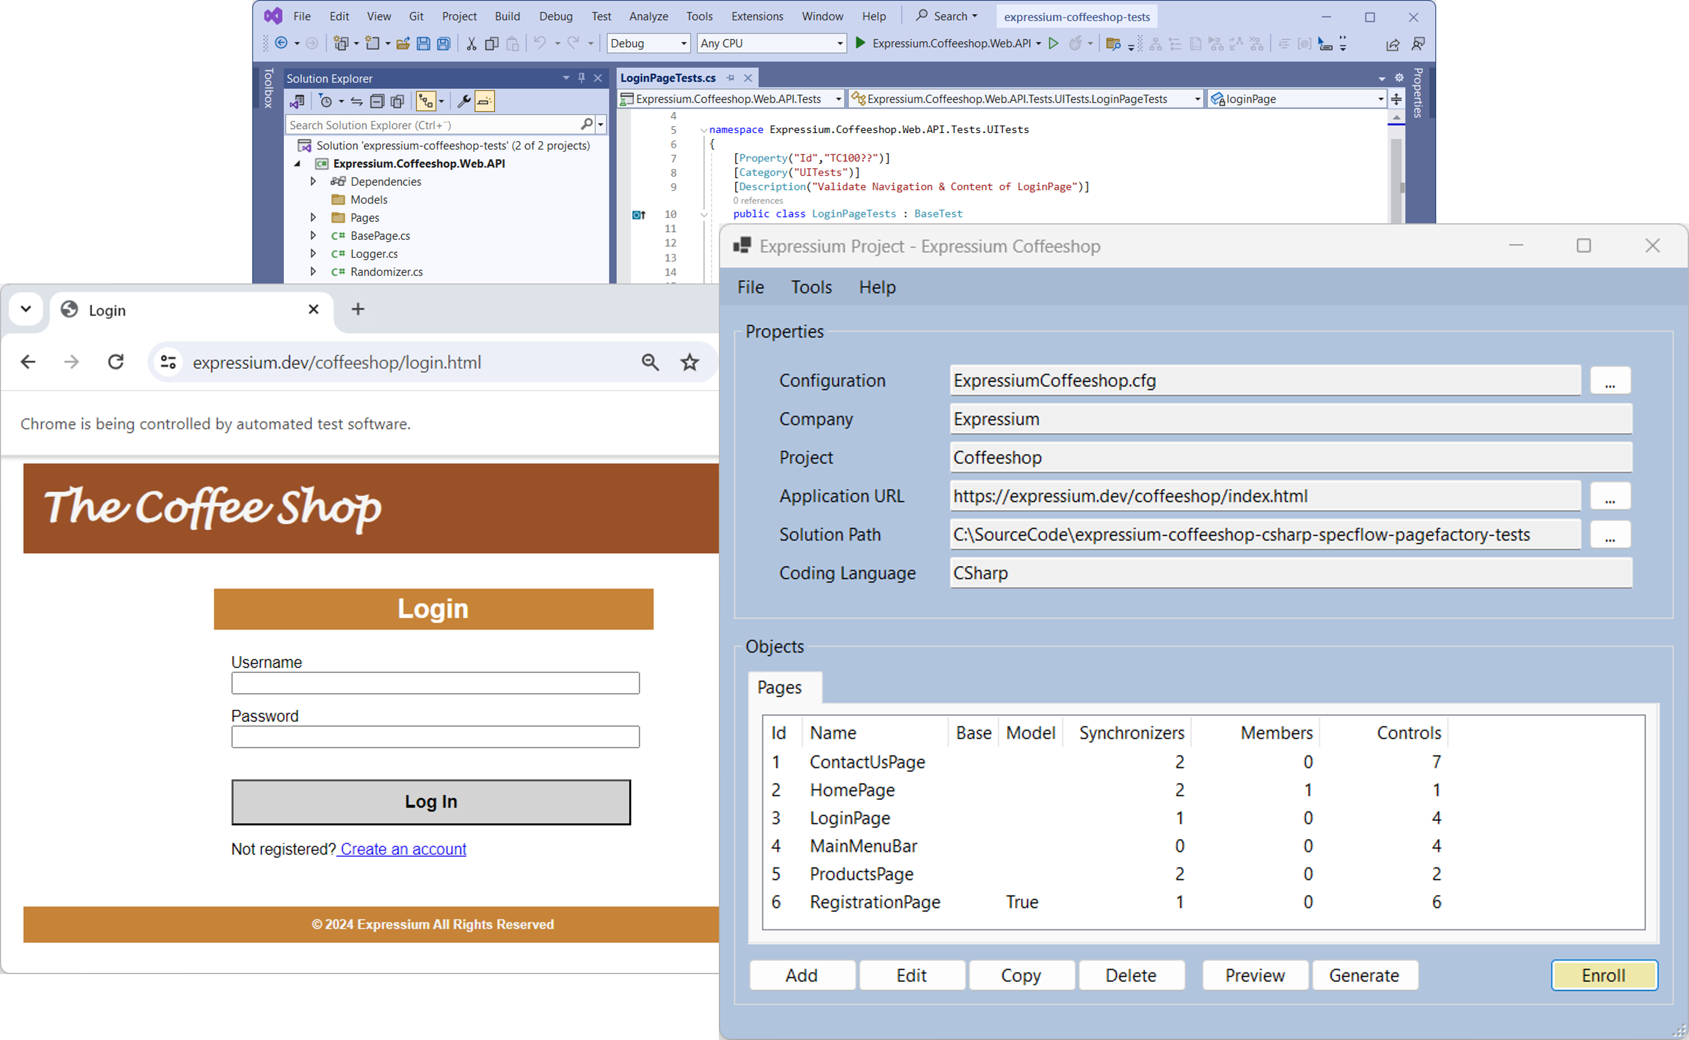
Task: Click Sync with Active Document arrows icon
Action: [x=356, y=102]
